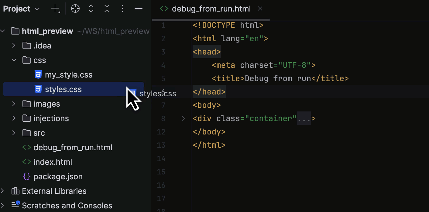The image size is (429, 212).
Task: Switch to the debug_from_run.html tab
Action: [211, 8]
